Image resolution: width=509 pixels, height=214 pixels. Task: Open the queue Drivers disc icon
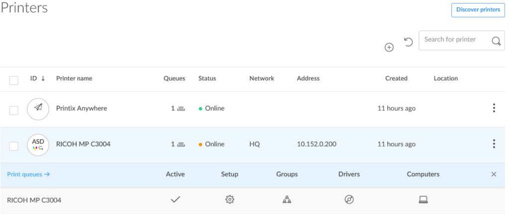coord(349,200)
